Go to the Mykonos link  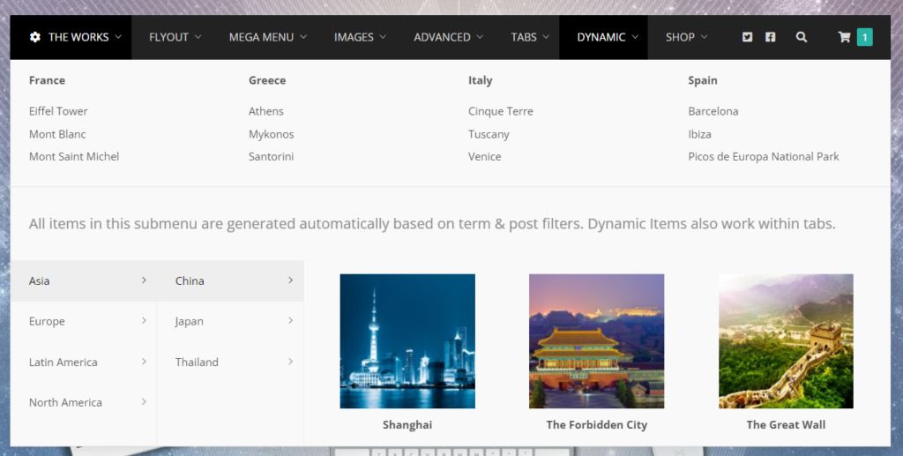(x=272, y=134)
